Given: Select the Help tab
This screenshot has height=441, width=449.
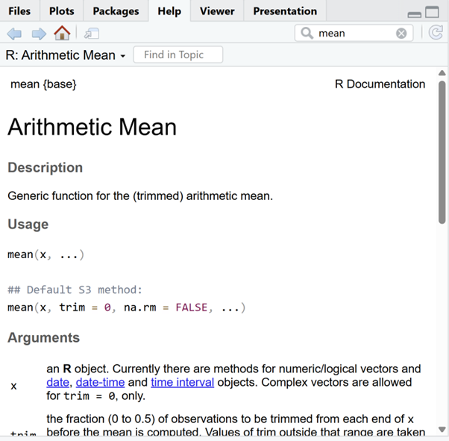Looking at the screenshot, I should click(169, 11).
